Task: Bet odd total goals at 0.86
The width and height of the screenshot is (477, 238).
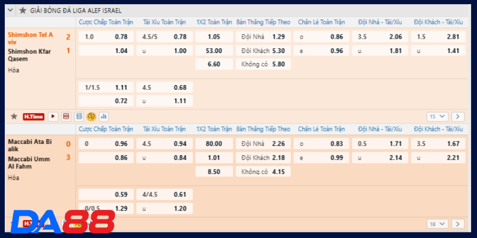Action: [321, 37]
